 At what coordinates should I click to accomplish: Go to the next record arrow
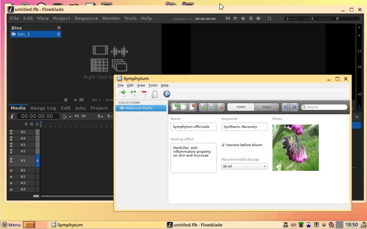click(294, 107)
